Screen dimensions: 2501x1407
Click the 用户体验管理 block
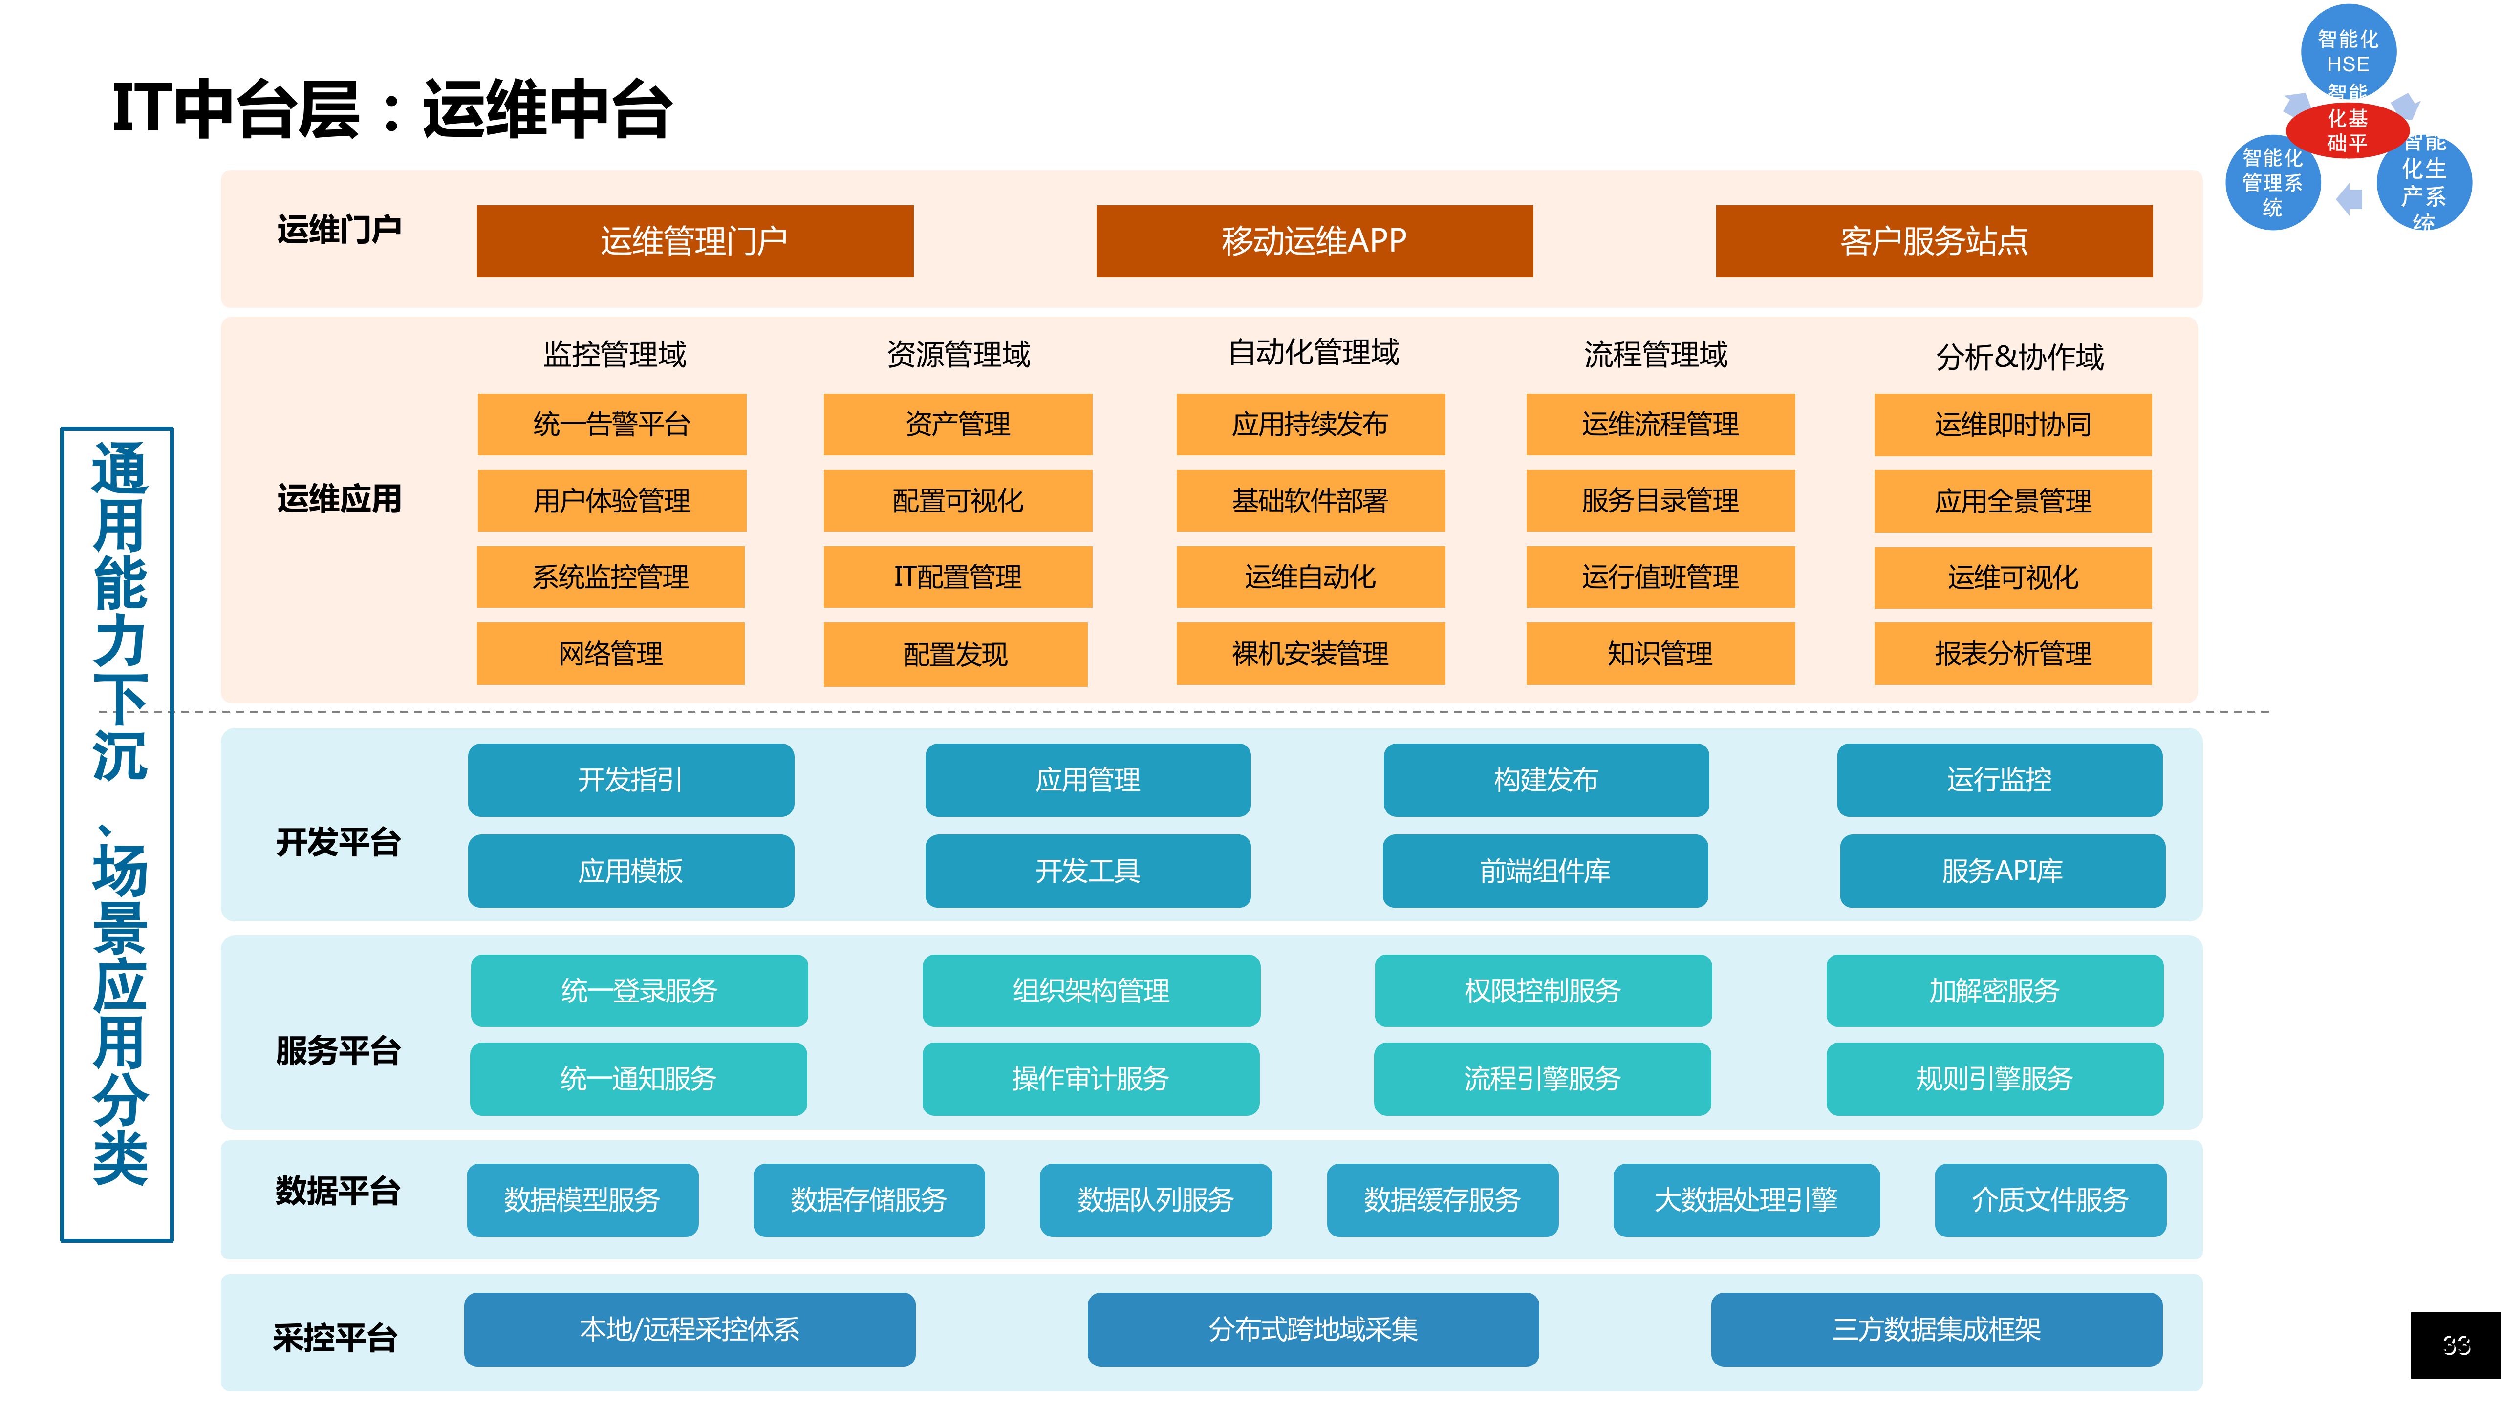coord(612,501)
